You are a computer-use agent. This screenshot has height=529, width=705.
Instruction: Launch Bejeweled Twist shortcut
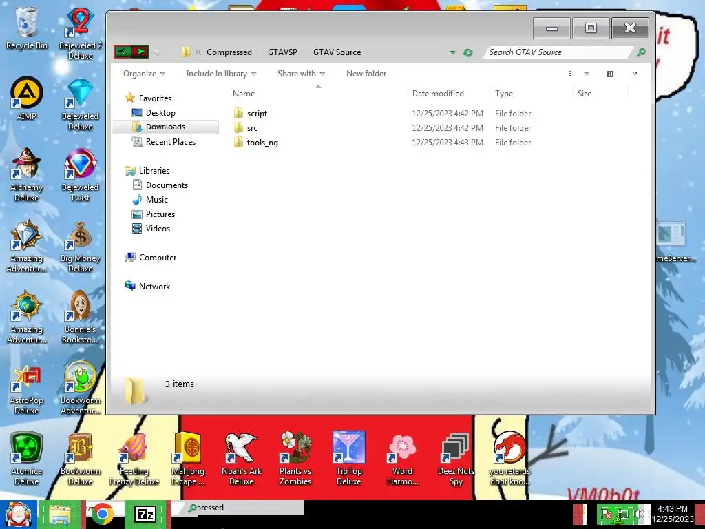tap(80, 175)
